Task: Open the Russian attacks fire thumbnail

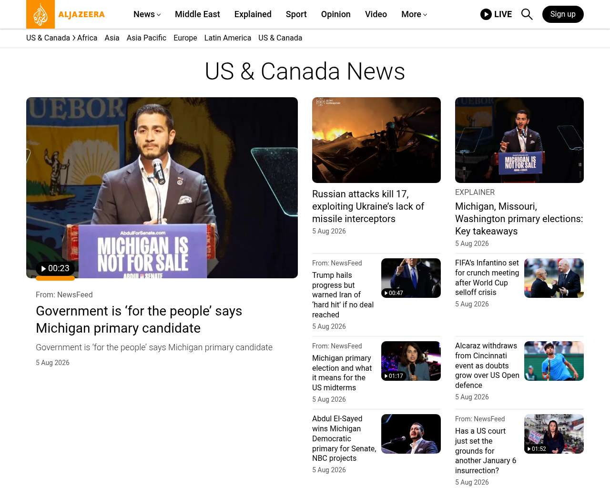Action: tap(376, 140)
